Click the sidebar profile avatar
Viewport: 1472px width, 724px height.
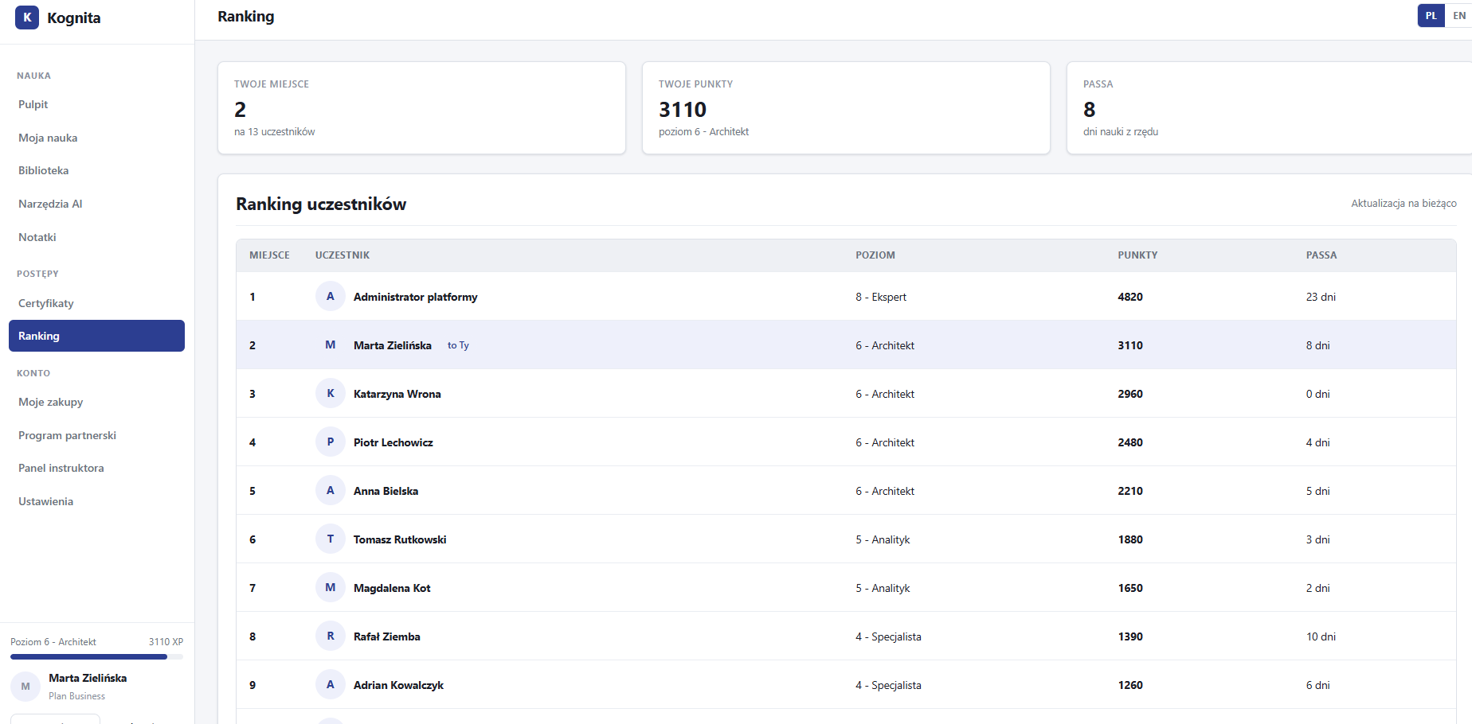(x=25, y=686)
